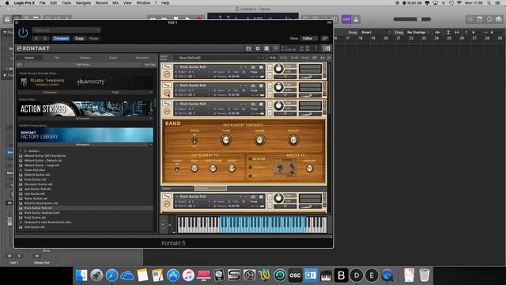
Task: Open the wrench edit icon of first Rock Guitar instrument
Action: 167,66
